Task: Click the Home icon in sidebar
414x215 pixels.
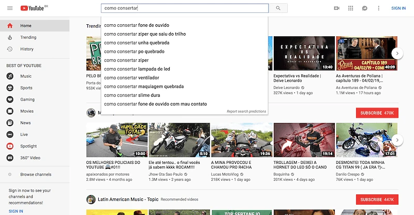Action: point(10,26)
